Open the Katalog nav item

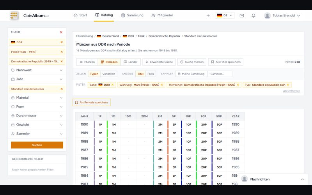(x=104, y=15)
